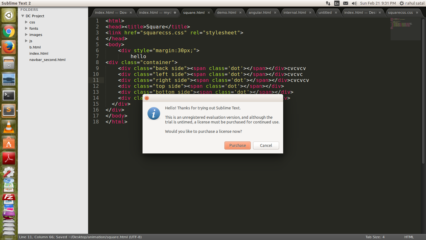Screen dimensions: 426x240
Task: Open the mail messaging indicator
Action: (345, 3)
